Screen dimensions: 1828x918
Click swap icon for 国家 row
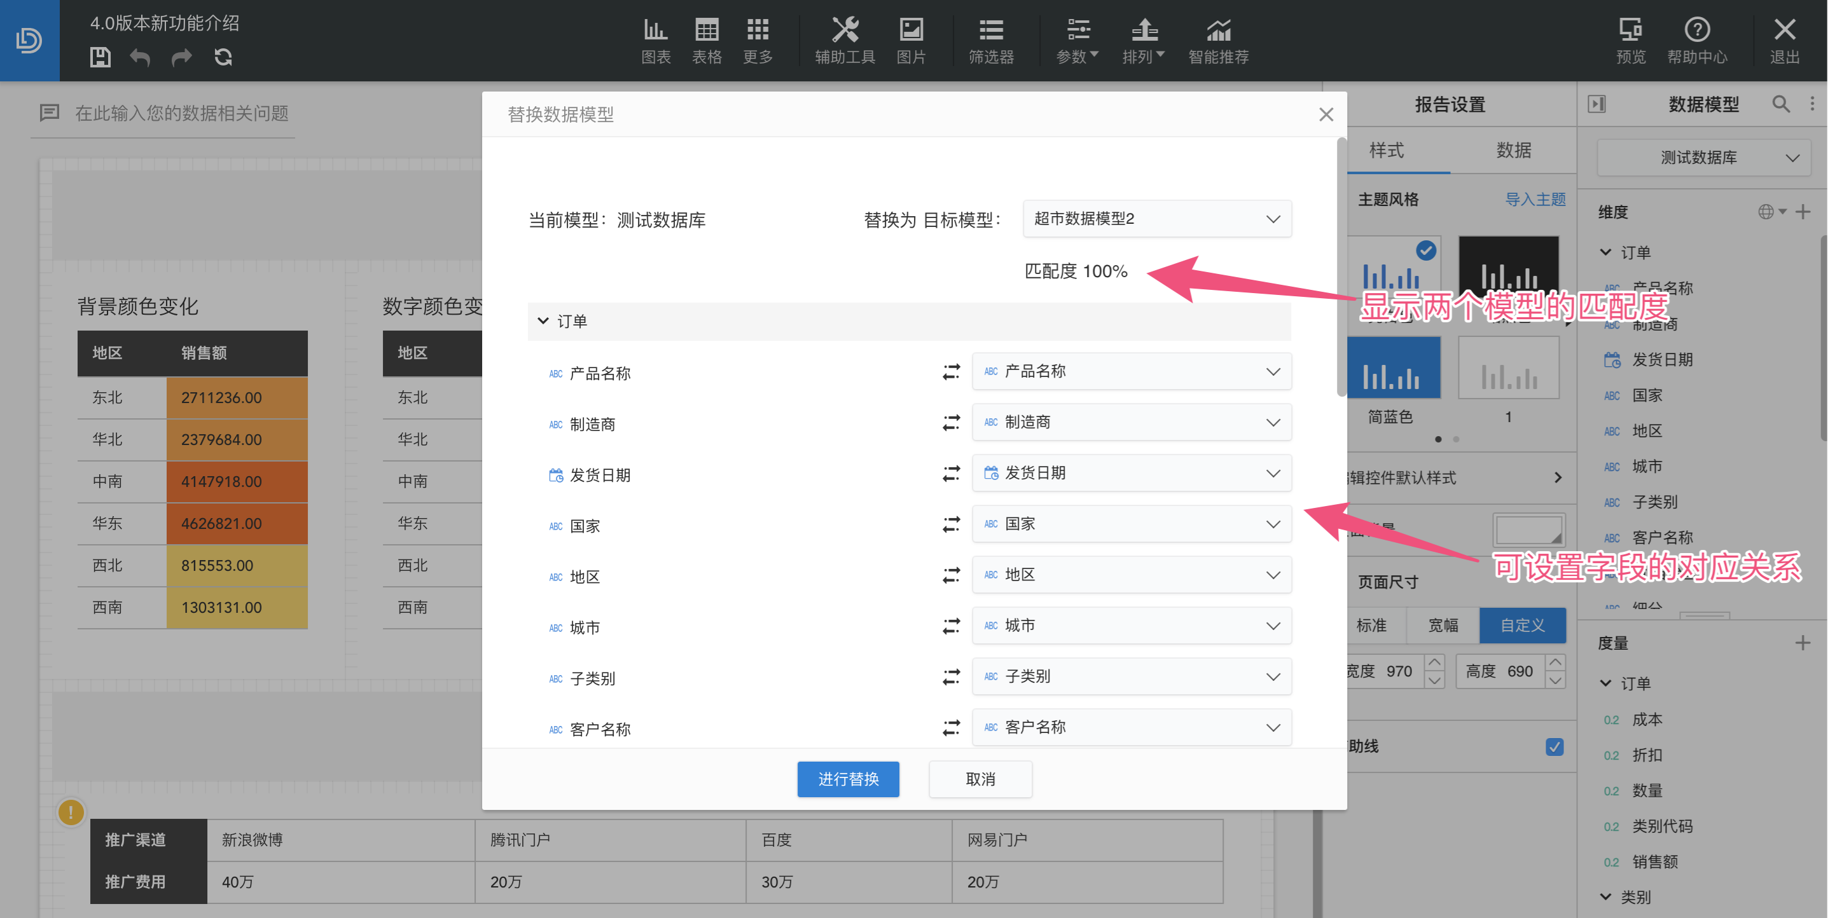pyautogui.click(x=951, y=525)
